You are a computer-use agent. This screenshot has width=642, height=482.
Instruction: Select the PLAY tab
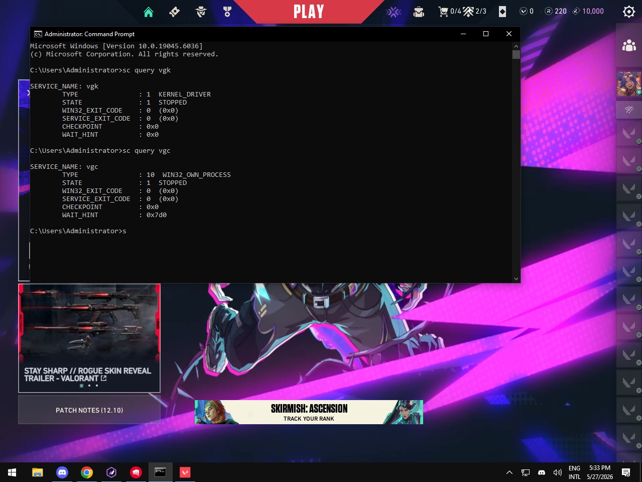point(309,12)
